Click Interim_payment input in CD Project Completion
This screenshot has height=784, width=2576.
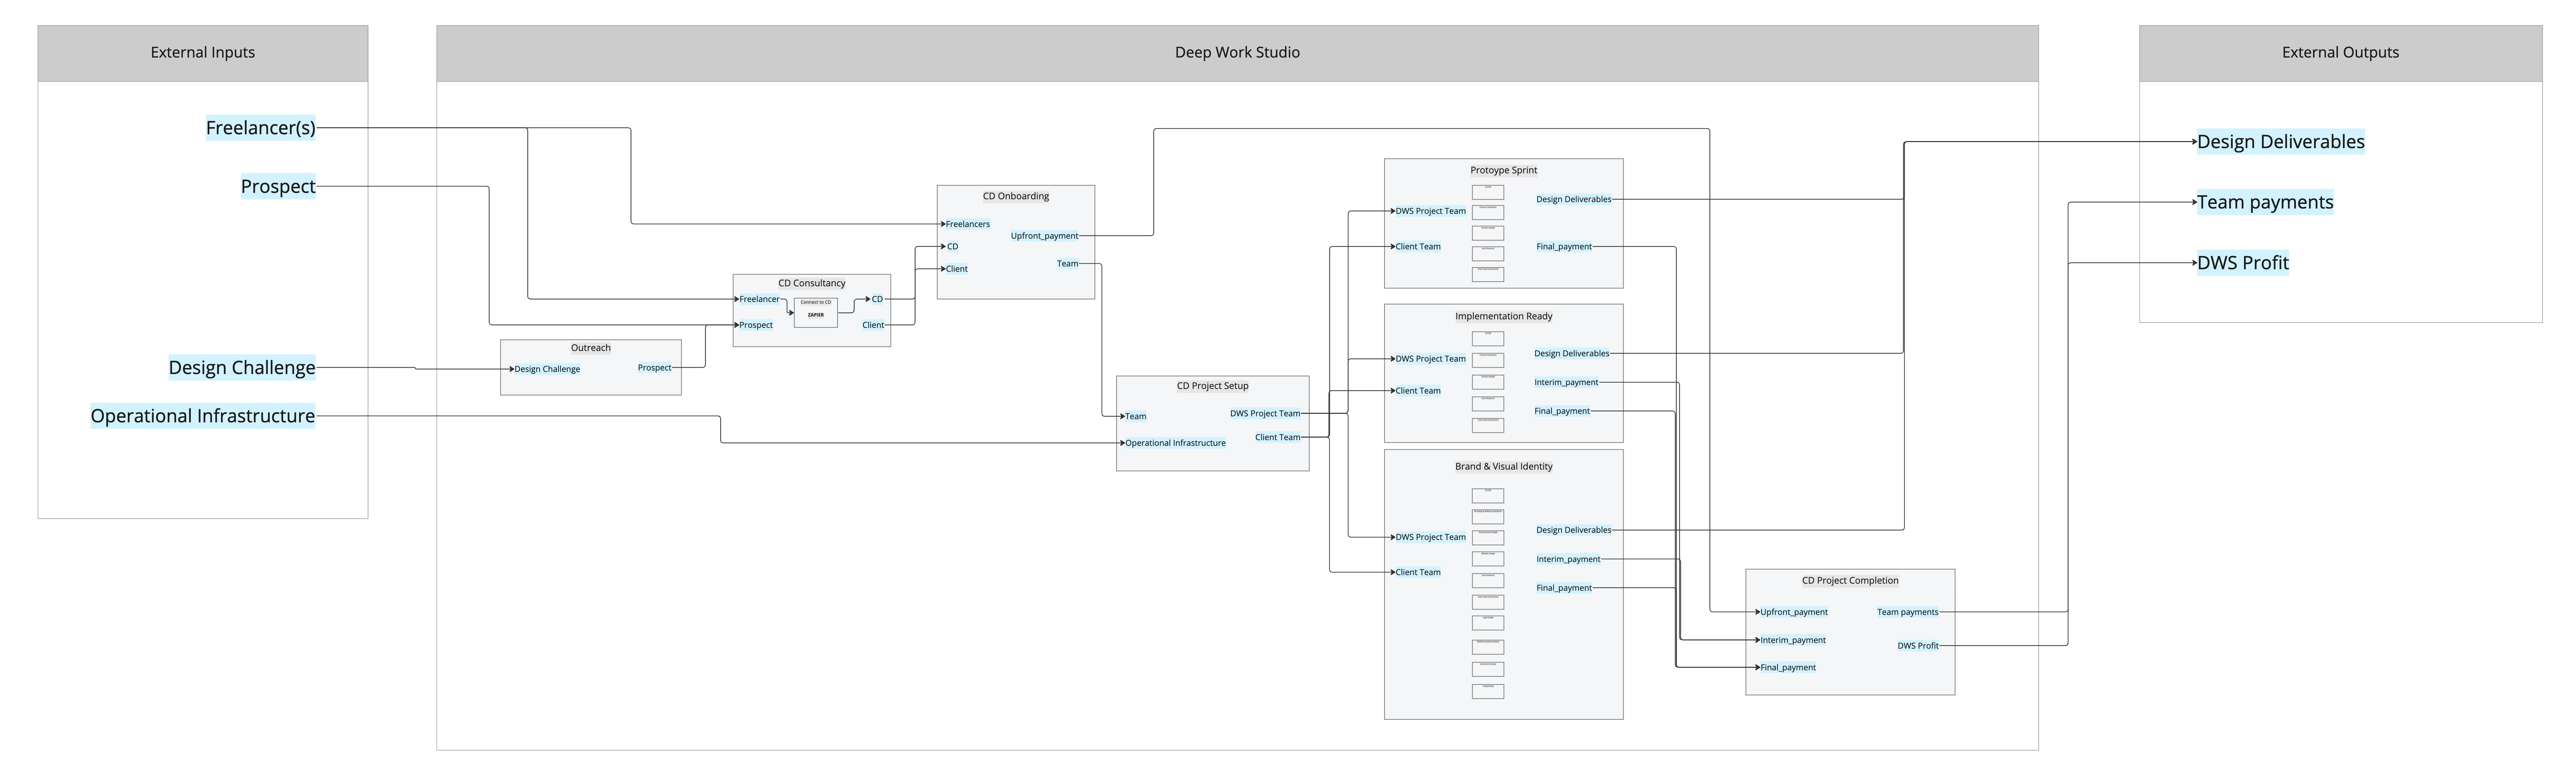(x=1793, y=640)
